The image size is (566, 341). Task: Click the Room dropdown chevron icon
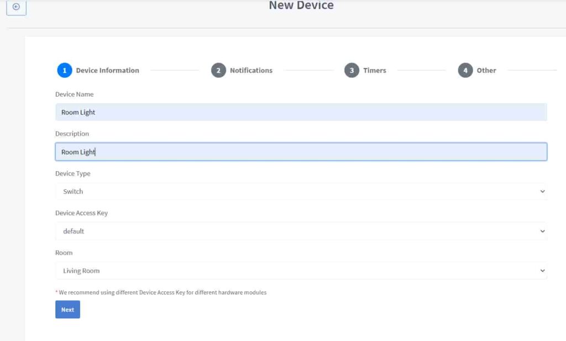pyautogui.click(x=542, y=270)
